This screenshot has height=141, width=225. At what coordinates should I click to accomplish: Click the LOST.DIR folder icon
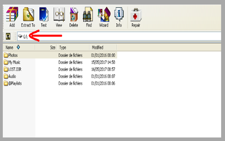(6, 69)
